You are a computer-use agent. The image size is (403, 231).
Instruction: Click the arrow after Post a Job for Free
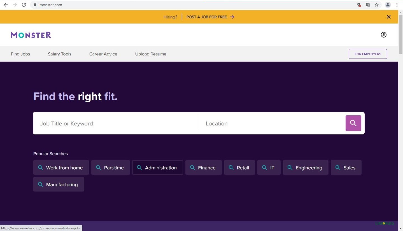click(x=232, y=17)
